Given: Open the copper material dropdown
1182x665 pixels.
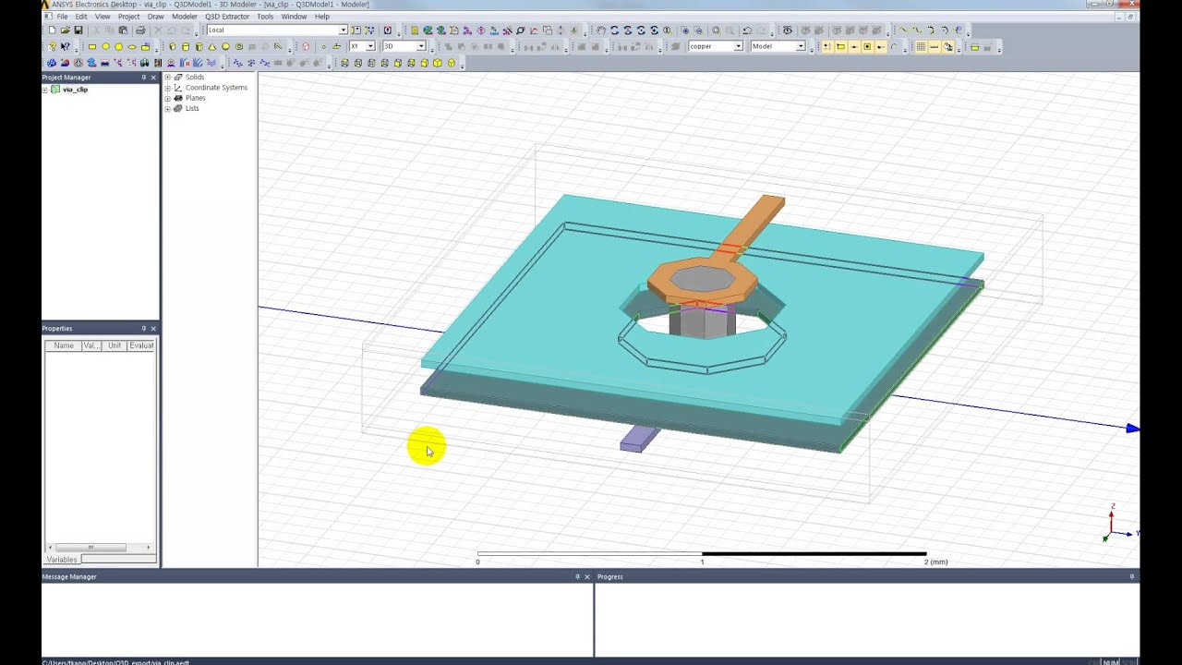Looking at the screenshot, I should pyautogui.click(x=738, y=46).
